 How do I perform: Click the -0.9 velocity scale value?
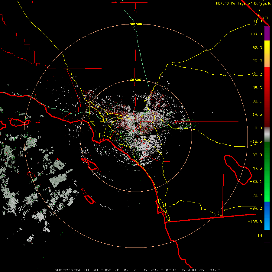pos(257,128)
